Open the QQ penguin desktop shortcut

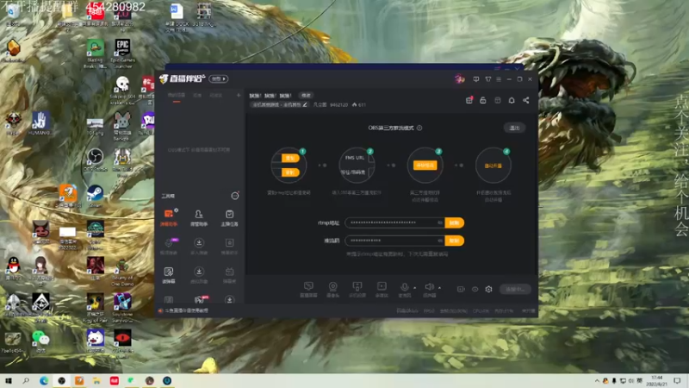pos(14,268)
